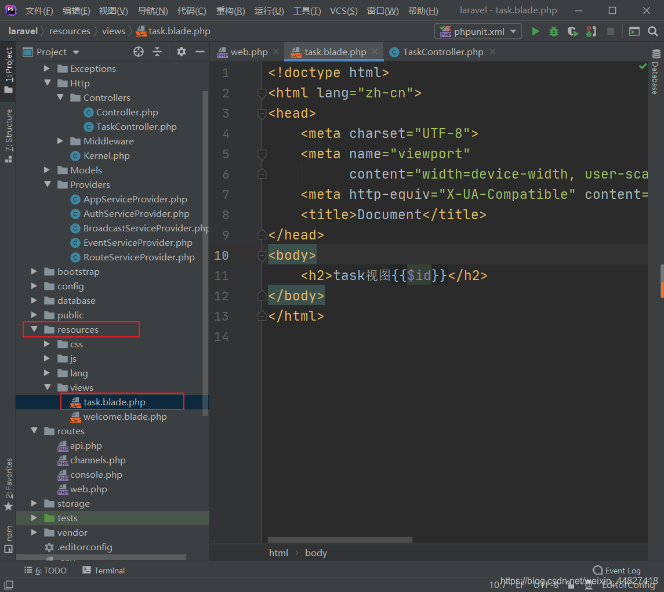Expand the bootstrap folder
Image resolution: width=664 pixels, height=592 pixels.
coord(34,271)
